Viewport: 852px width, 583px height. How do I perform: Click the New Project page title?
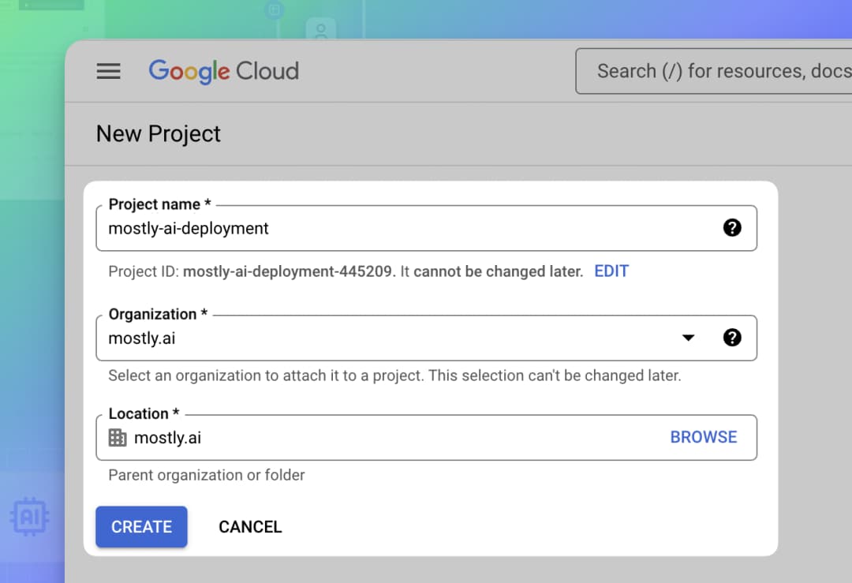pyautogui.click(x=158, y=134)
